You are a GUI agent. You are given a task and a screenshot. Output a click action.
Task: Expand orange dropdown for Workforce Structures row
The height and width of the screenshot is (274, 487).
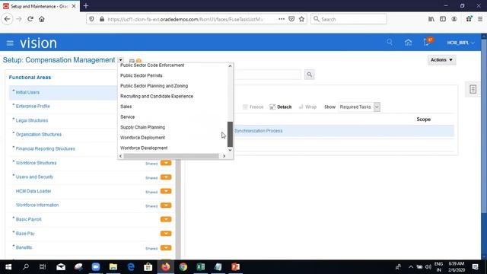click(x=166, y=163)
